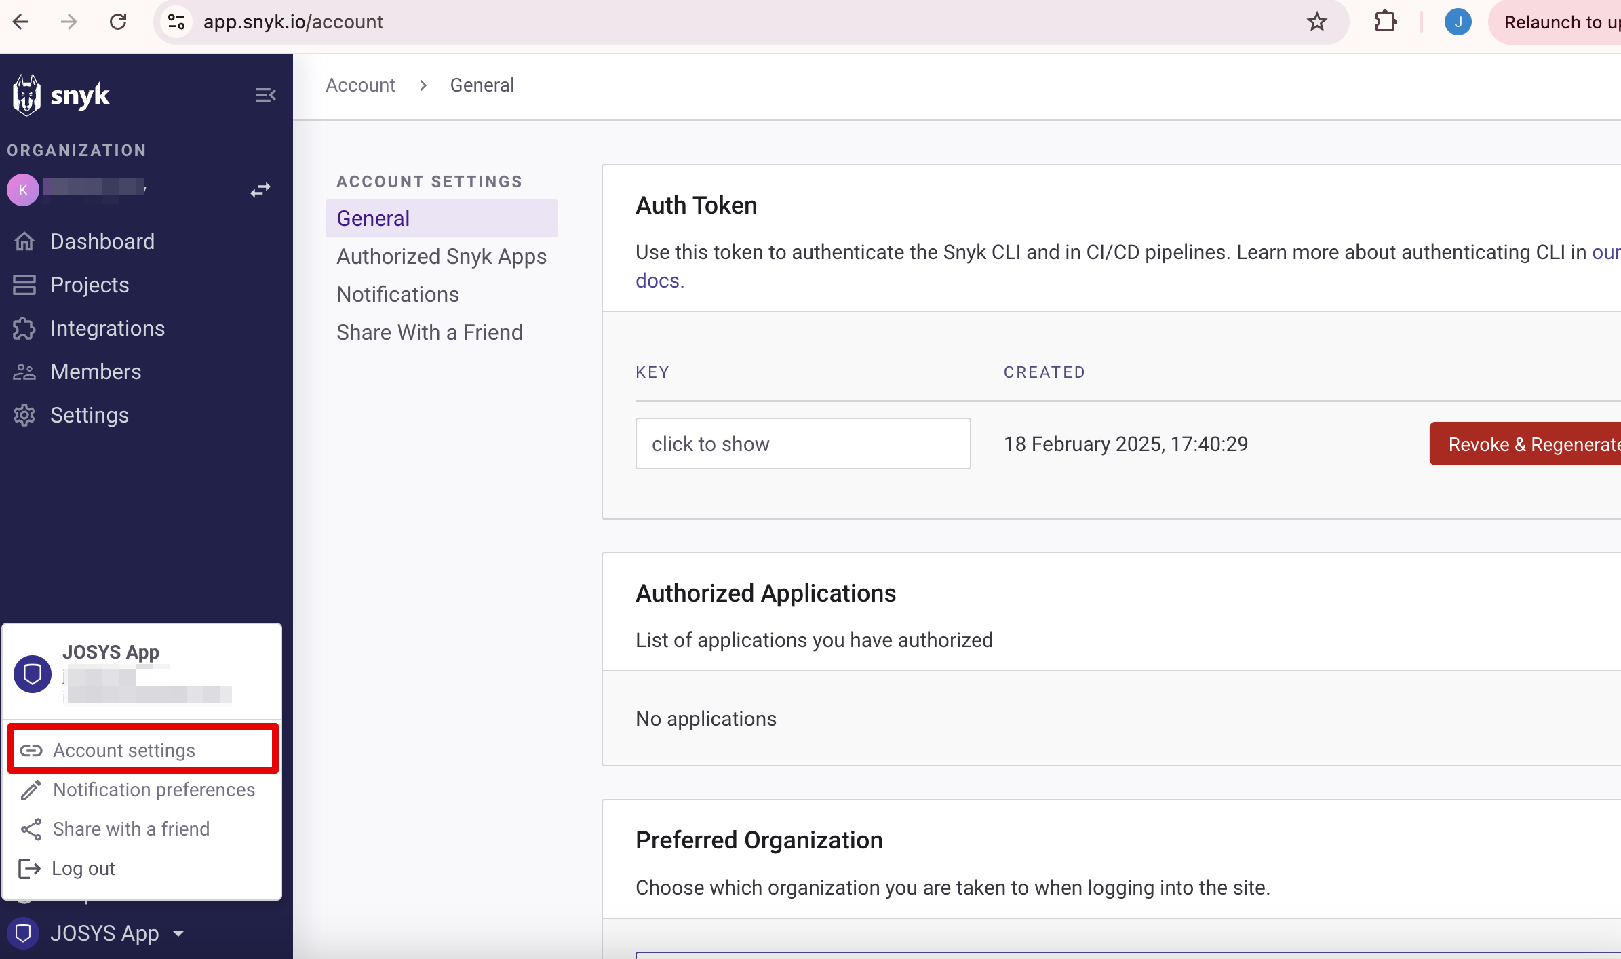The width and height of the screenshot is (1621, 959).
Task: Reveal token in click to show field
Action: [802, 444]
